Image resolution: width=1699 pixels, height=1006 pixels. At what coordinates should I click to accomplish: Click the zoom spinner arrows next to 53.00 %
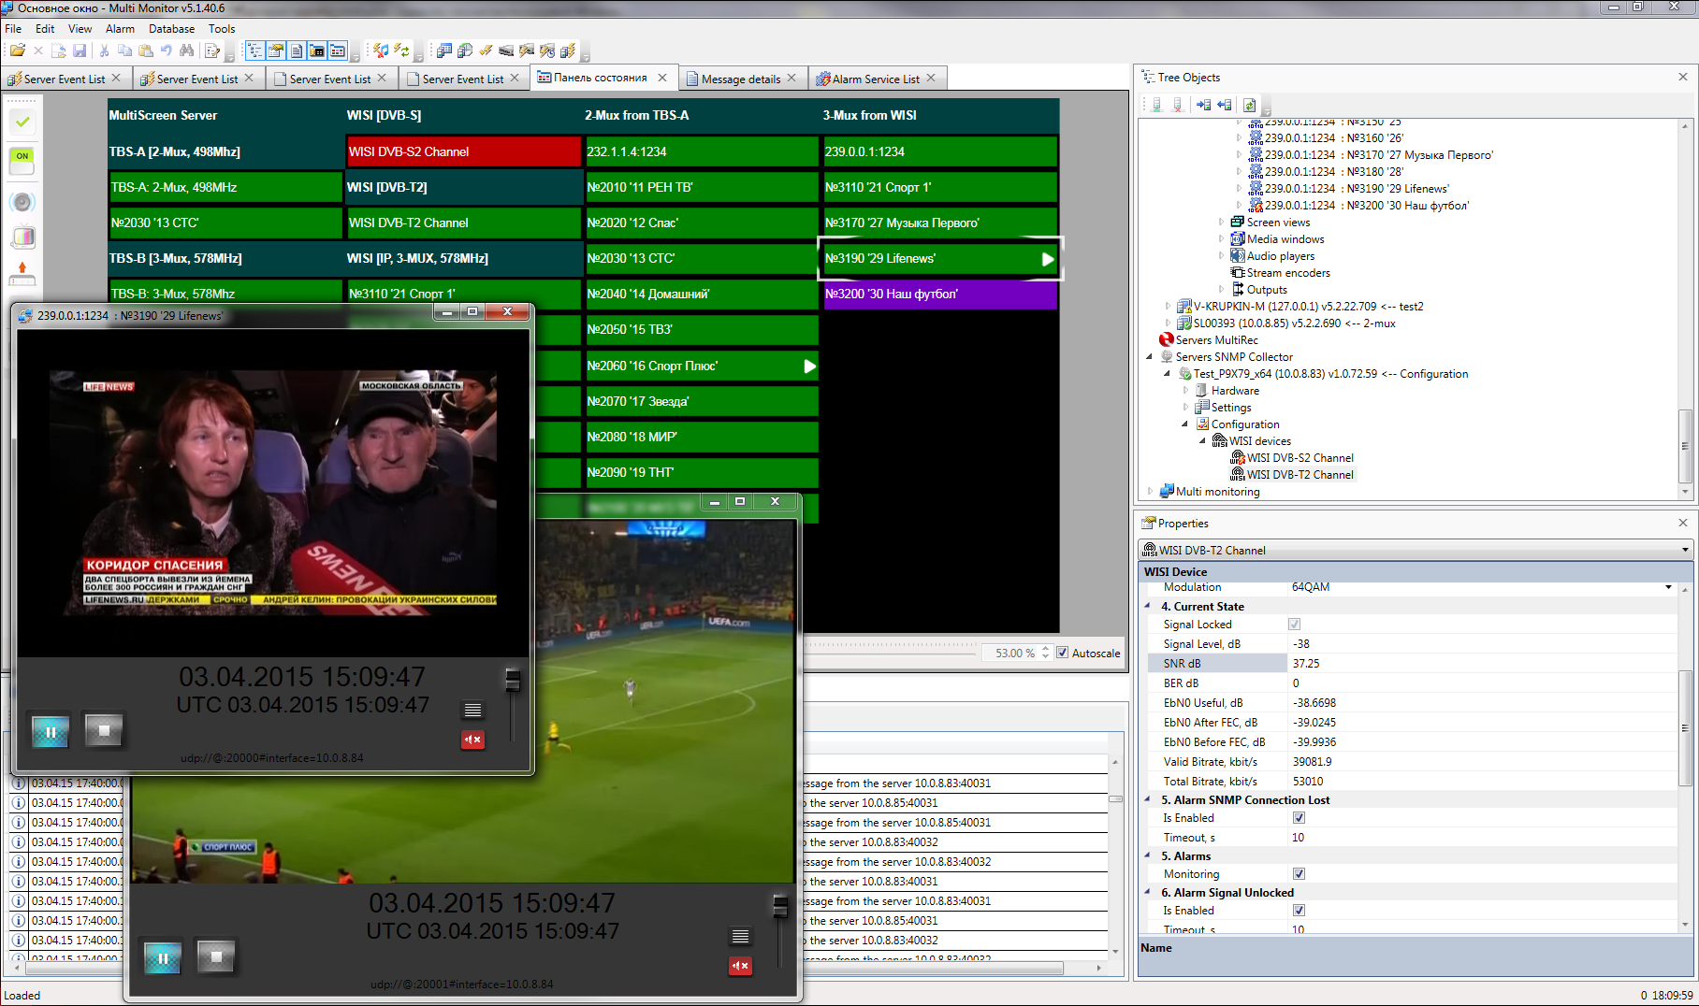[1046, 653]
